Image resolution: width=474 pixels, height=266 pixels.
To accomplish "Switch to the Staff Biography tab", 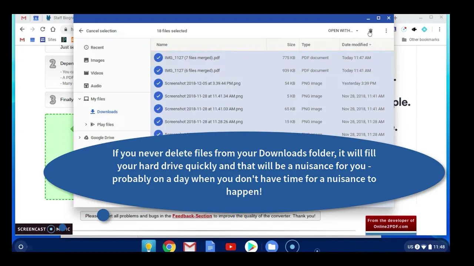I will coord(59,18).
